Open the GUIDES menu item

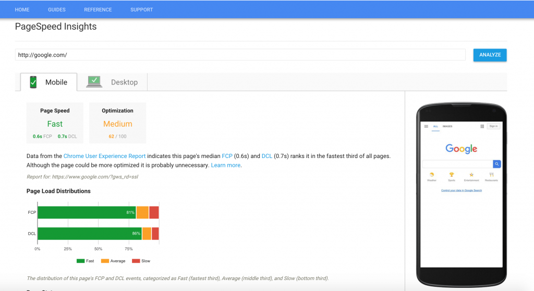coord(57,9)
